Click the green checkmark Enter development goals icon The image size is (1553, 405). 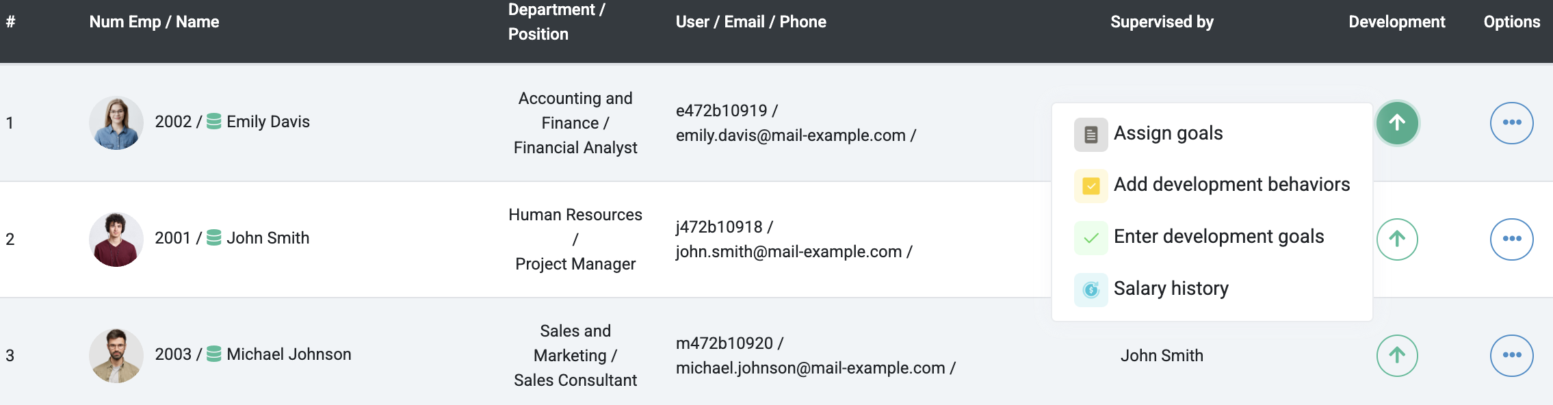tap(1091, 238)
